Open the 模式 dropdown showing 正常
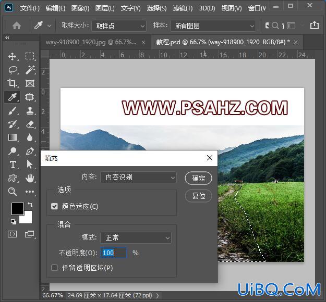Image resolution: width=326 pixels, height=302 pixels. 136,237
